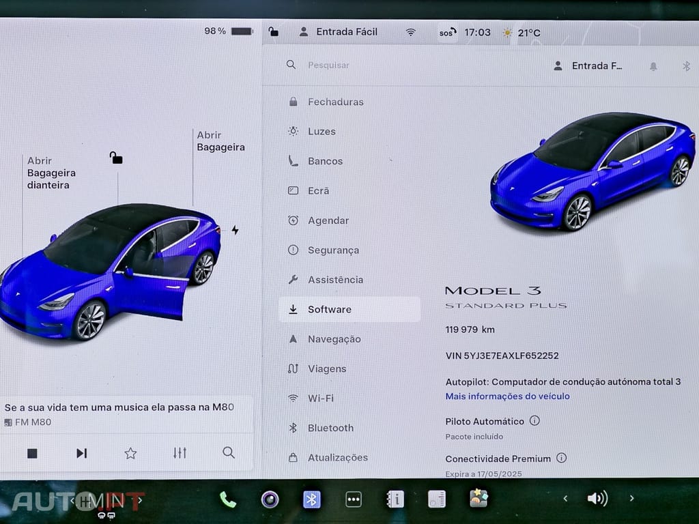The image size is (699, 524).
Task: Tap the Fechaduras lock icon
Action: [294, 102]
